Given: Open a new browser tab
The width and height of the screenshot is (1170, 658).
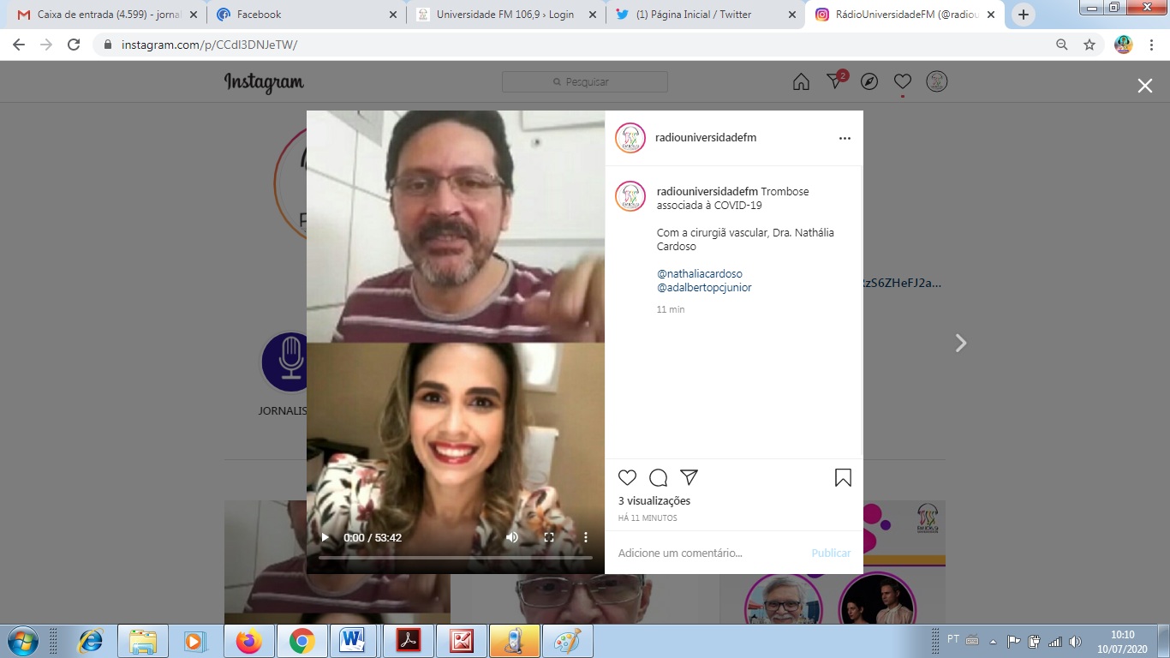Looking at the screenshot, I should [1024, 15].
